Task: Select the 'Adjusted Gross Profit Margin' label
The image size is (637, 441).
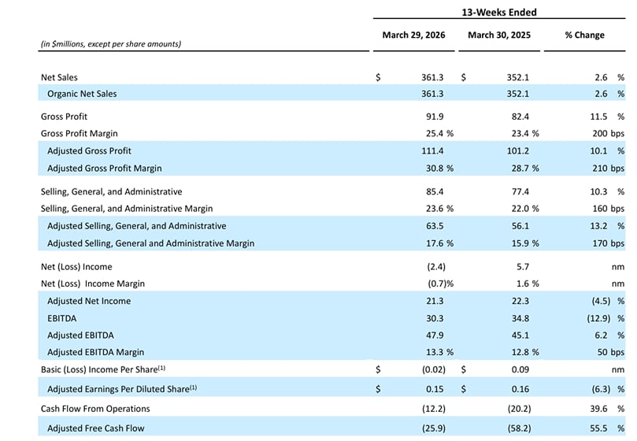Action: pyautogui.click(x=105, y=169)
